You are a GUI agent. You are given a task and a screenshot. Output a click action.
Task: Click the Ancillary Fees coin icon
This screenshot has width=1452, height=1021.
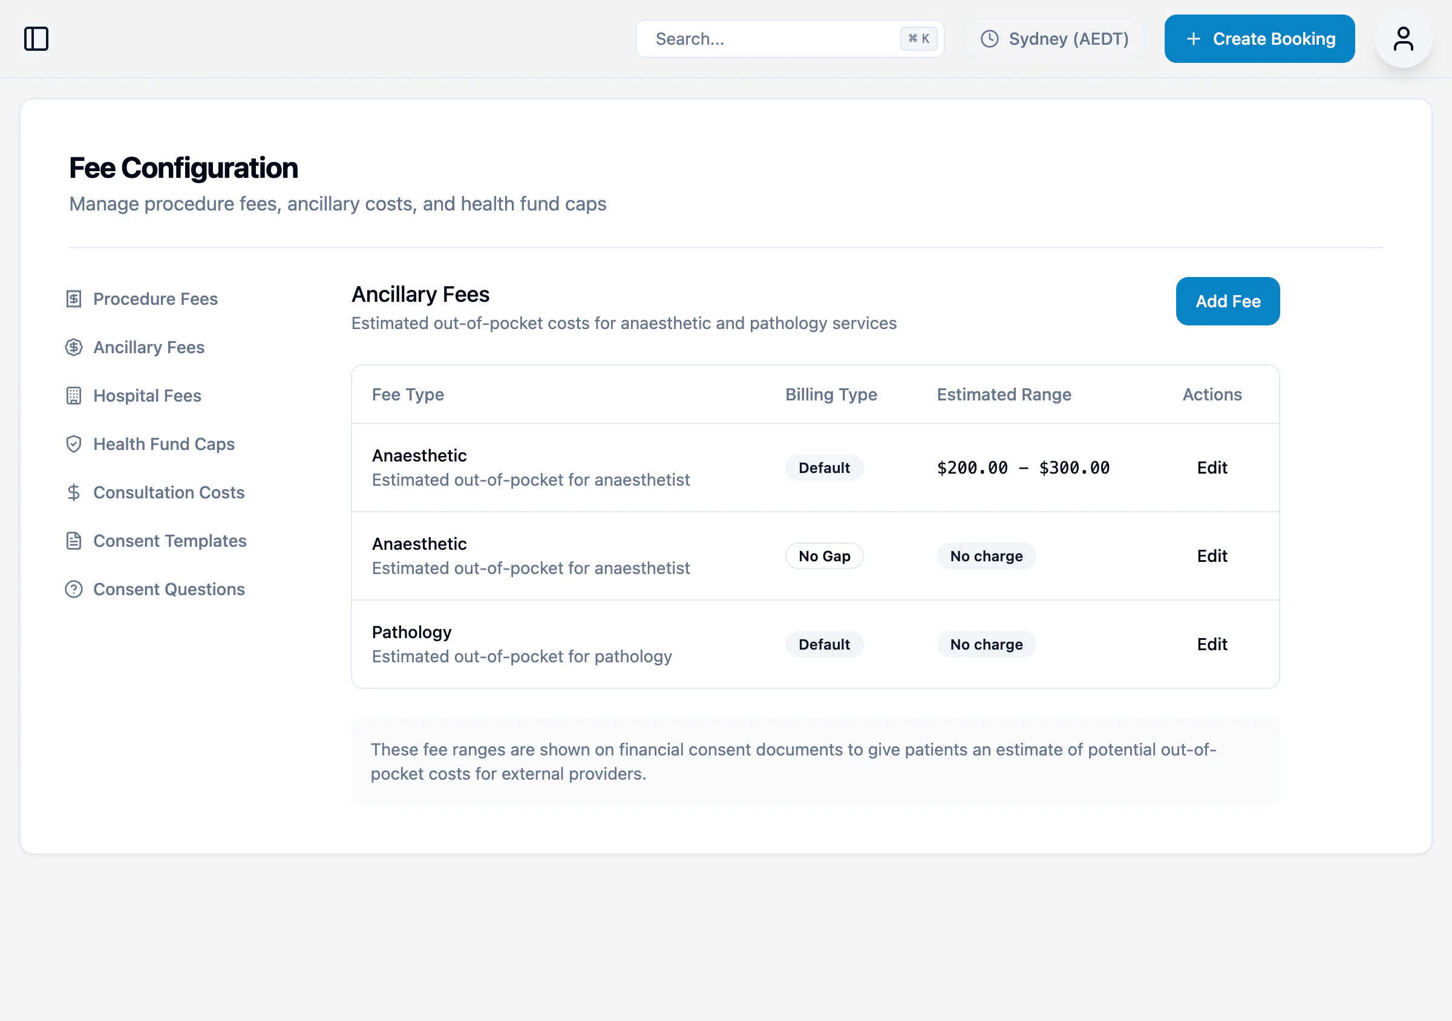pos(74,347)
